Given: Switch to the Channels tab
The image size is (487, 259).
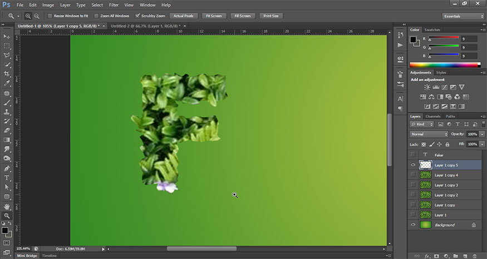Looking at the screenshot, I should pyautogui.click(x=433, y=116).
